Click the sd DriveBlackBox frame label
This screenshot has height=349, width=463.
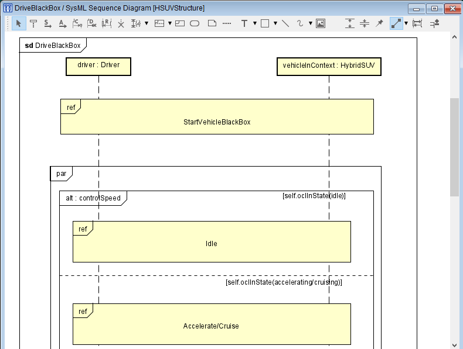[53, 46]
